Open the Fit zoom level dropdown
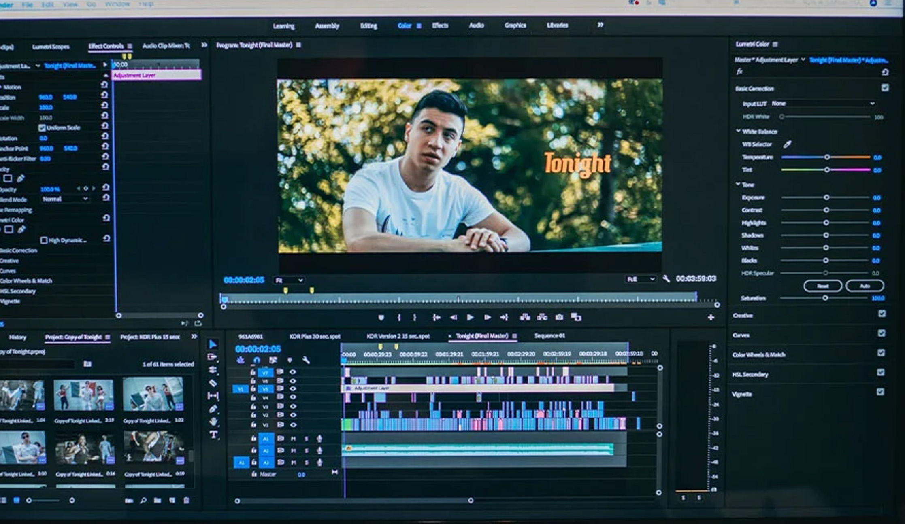This screenshot has height=524, width=905. click(x=289, y=280)
